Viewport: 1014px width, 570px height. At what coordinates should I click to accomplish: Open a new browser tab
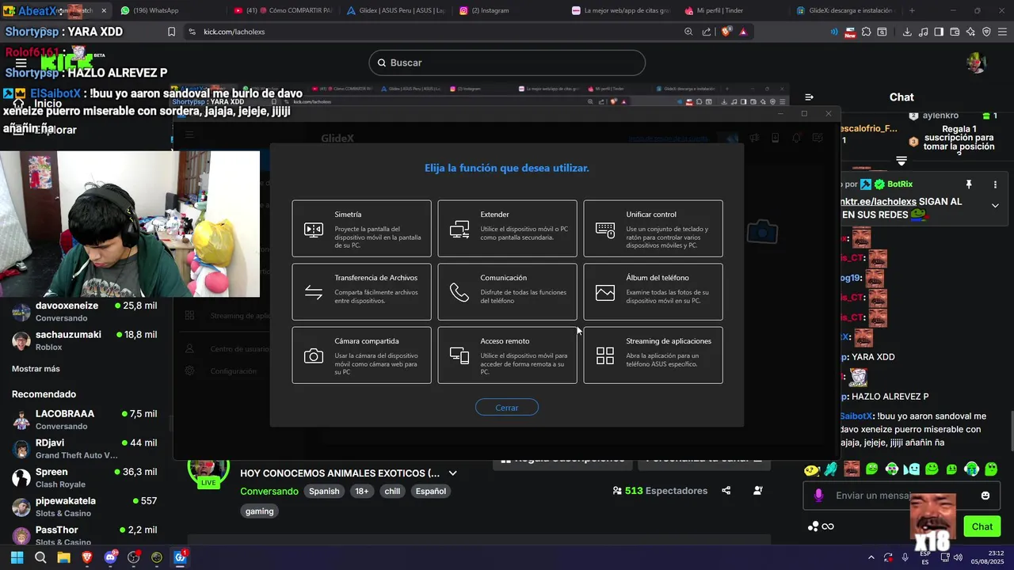coord(912,10)
